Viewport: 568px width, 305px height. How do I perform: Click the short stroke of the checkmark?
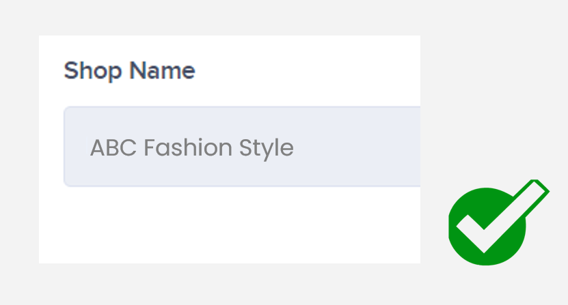pos(470,229)
